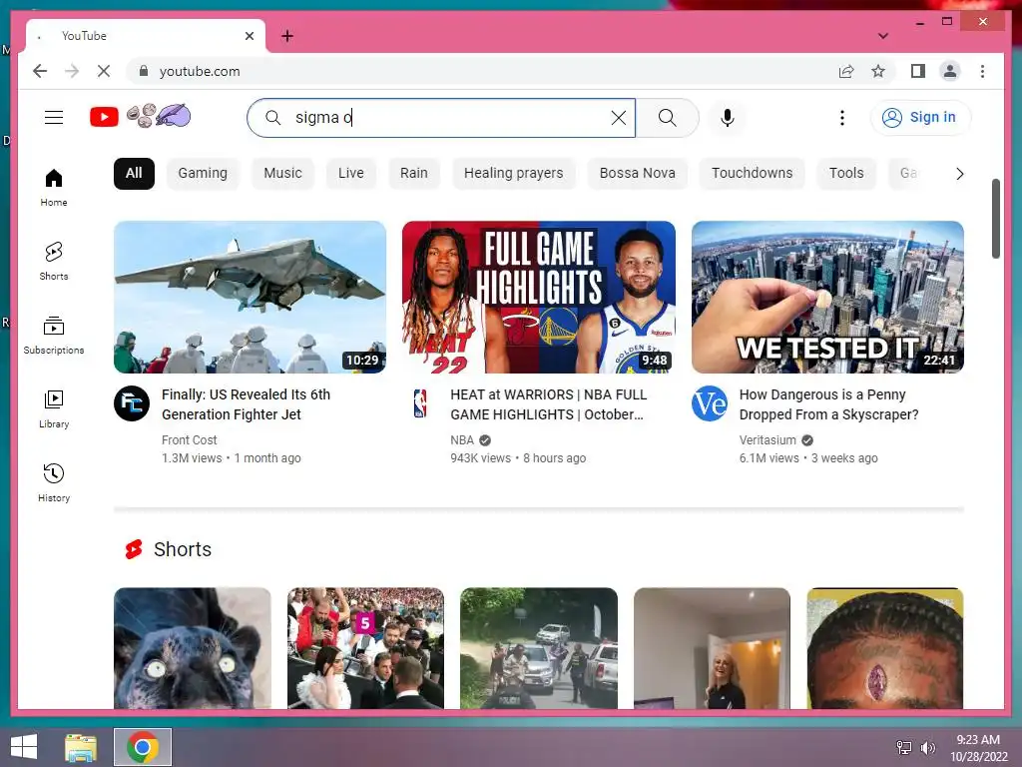The image size is (1022, 767).
Task: Open Library in the sidebar
Action: pyautogui.click(x=54, y=408)
